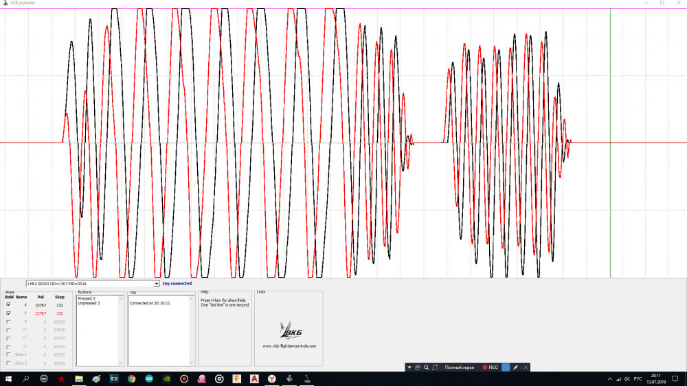Open recorder bar dropdown arrow menu
Viewport: 687px width, 386px height.
point(409,367)
